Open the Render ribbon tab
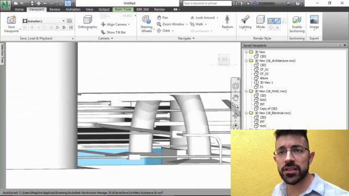This screenshot has height=196, width=349. (159, 9)
